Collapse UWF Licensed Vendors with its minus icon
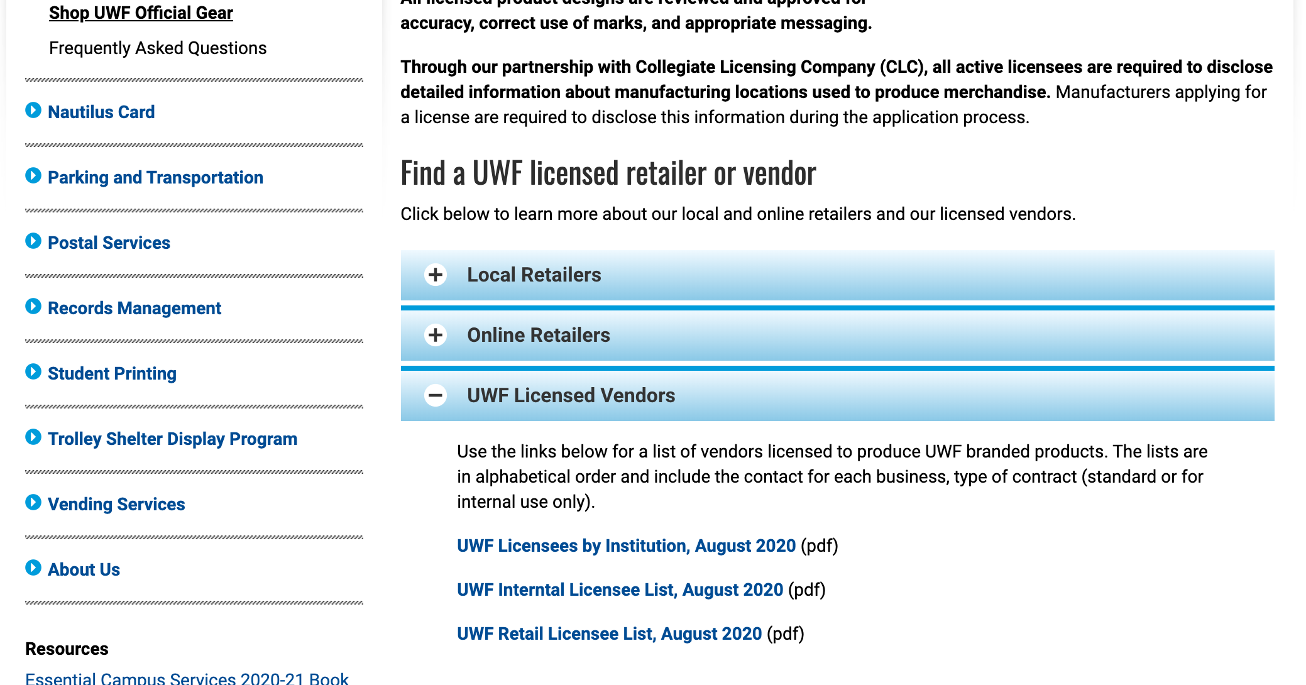Viewport: 1306px width, 685px height. coord(436,395)
